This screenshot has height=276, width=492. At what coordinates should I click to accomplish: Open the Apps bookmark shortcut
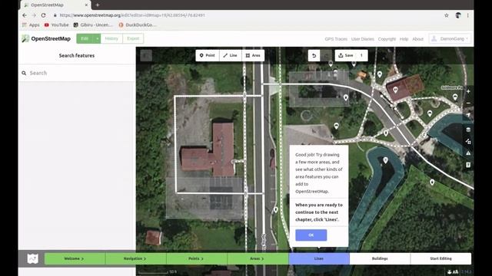coord(31,25)
